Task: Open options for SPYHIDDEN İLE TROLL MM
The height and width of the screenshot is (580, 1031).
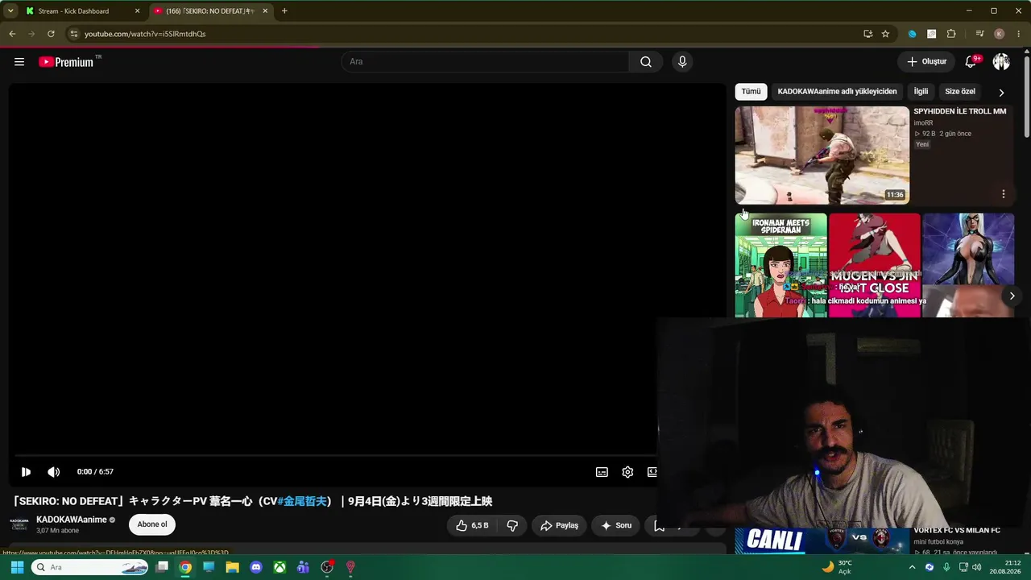Action: 1004,194
